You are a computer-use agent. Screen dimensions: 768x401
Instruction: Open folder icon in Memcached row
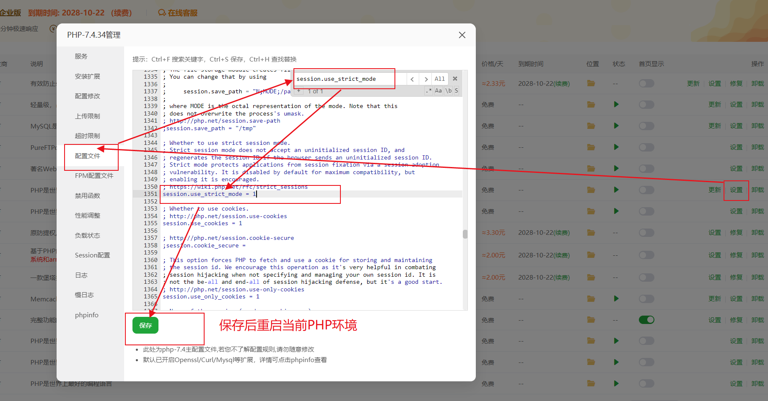(591, 298)
